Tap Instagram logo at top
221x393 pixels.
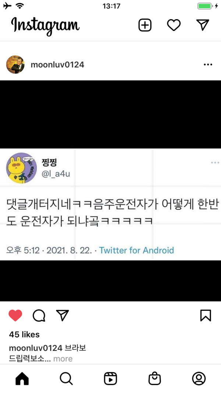click(45, 26)
